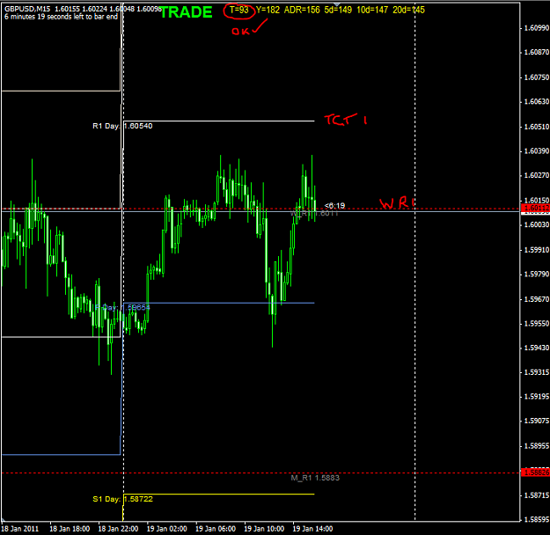
Task: Click 1.60630 on the price scale
Action: coord(536,102)
